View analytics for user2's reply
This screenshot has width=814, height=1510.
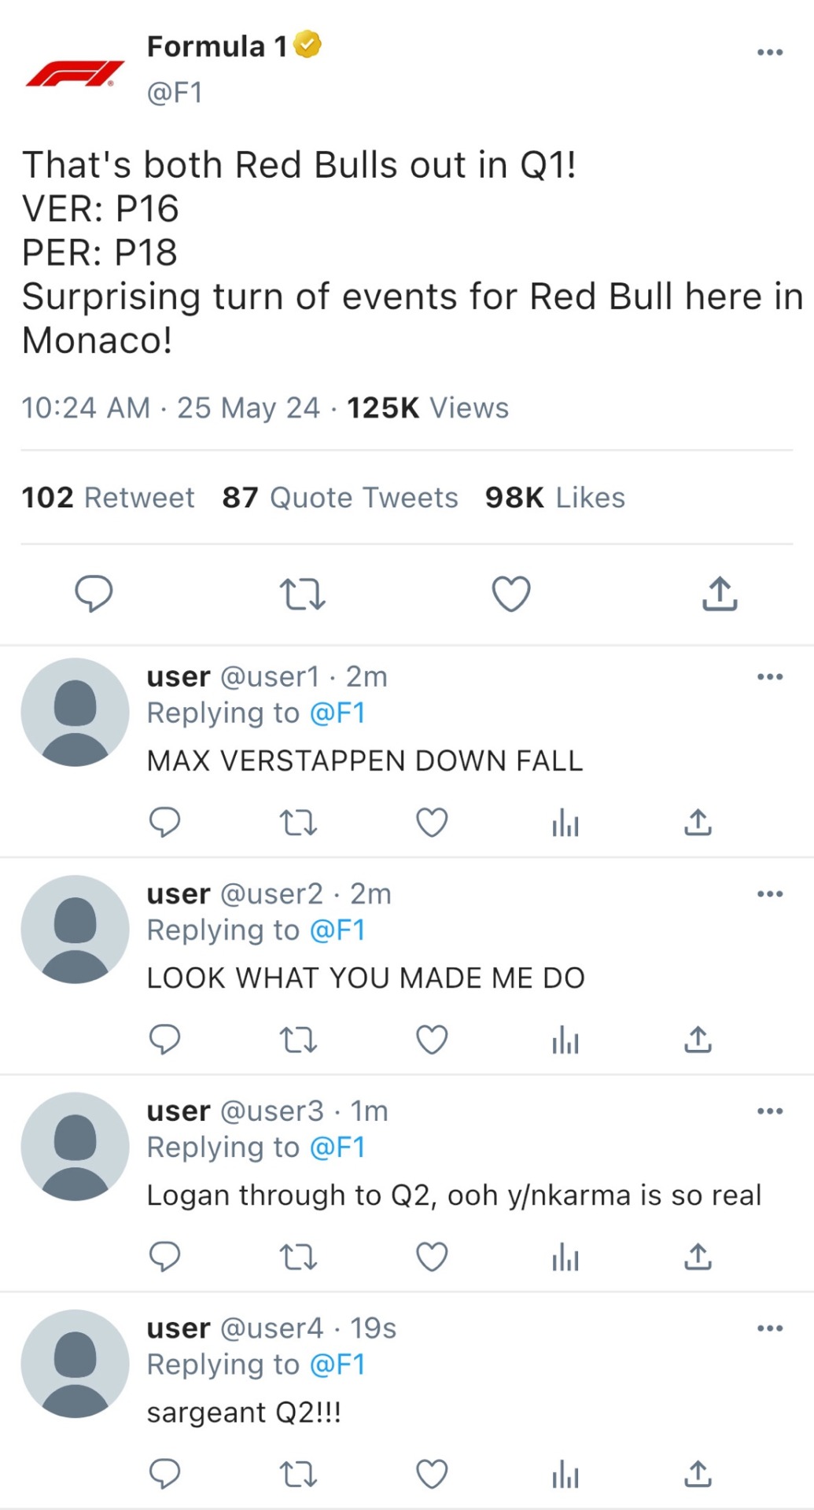click(x=565, y=1040)
